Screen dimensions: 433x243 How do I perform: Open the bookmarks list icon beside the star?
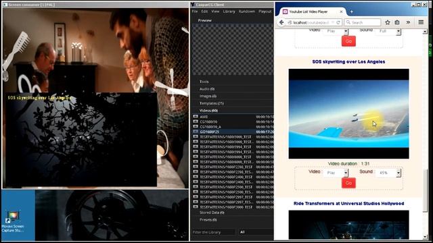[397, 22]
